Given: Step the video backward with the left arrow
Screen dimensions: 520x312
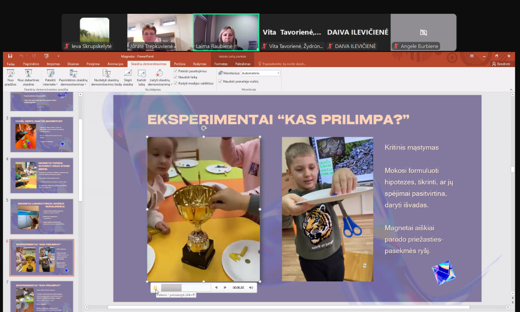Looking at the screenshot, I should tap(216, 287).
